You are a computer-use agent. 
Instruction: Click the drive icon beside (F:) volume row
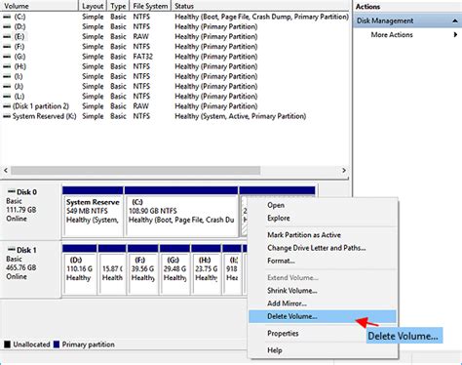(7, 47)
